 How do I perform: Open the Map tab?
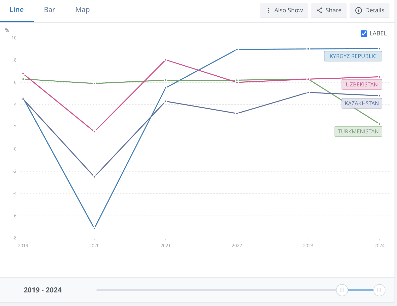coord(82,10)
